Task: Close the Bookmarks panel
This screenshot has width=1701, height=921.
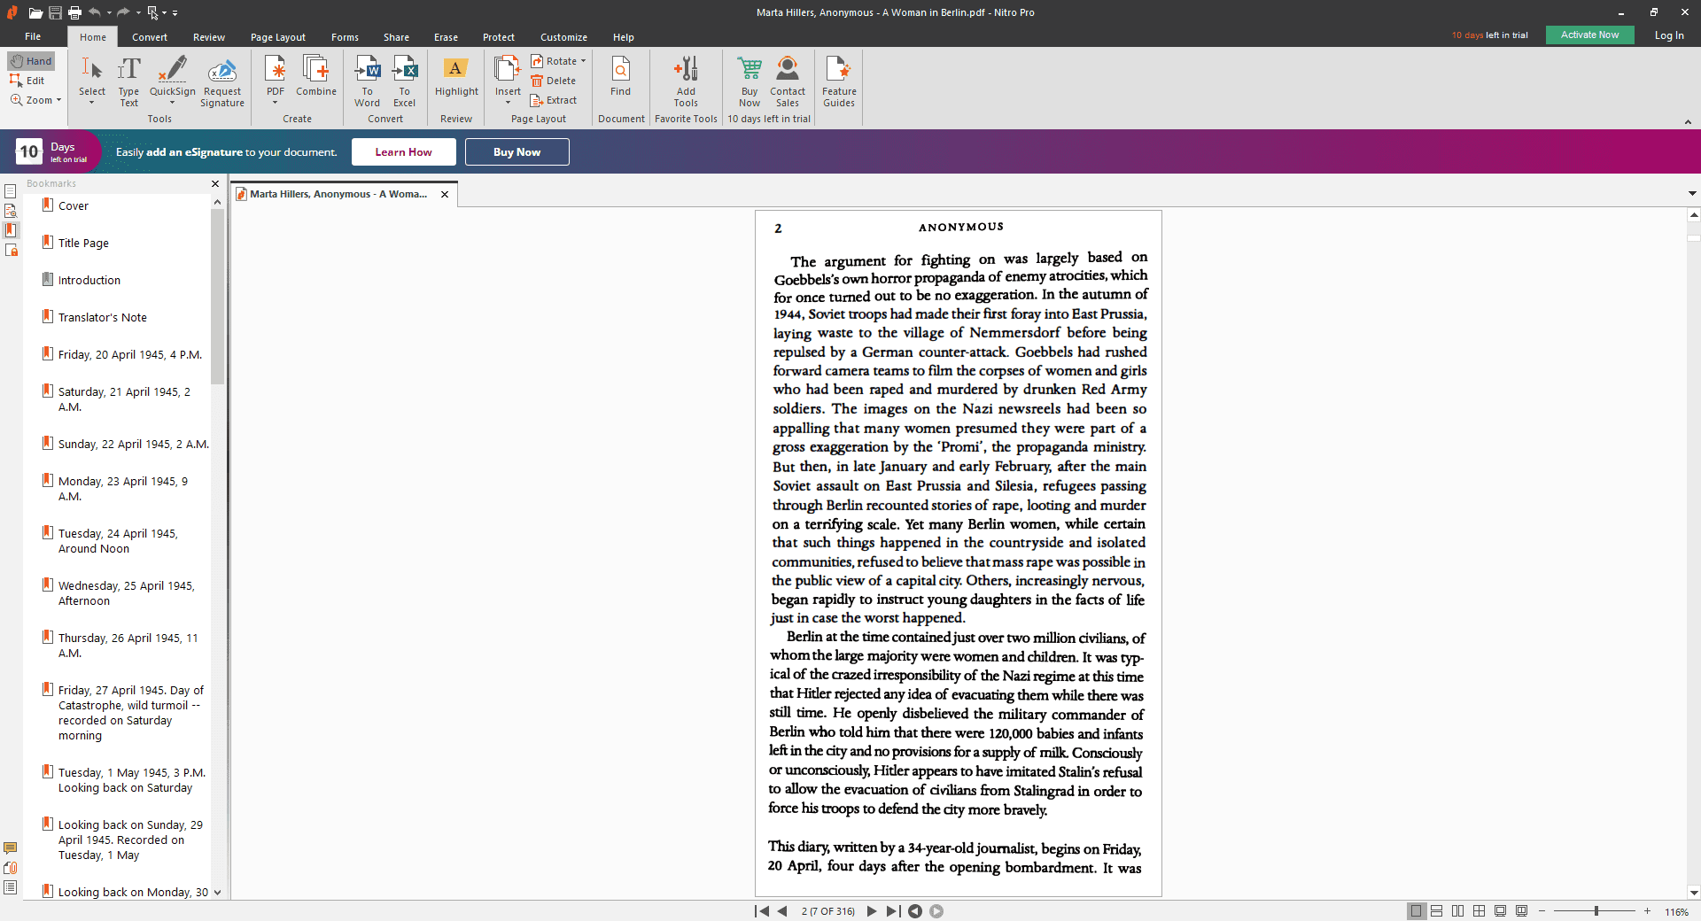Action: coord(215,184)
